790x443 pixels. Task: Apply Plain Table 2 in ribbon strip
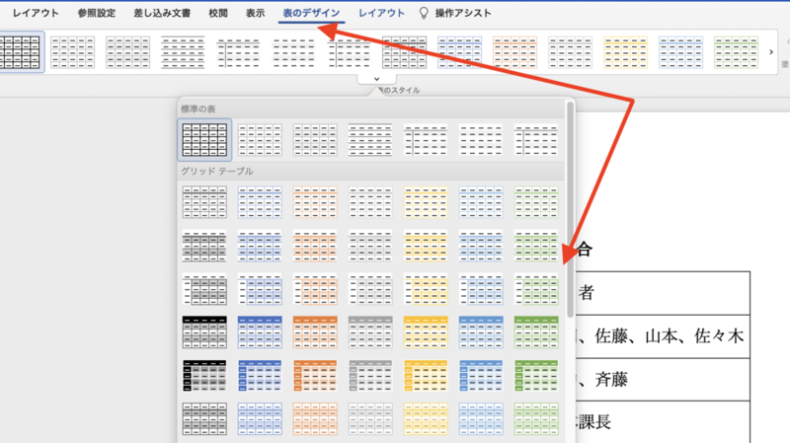pyautogui.click(x=183, y=52)
